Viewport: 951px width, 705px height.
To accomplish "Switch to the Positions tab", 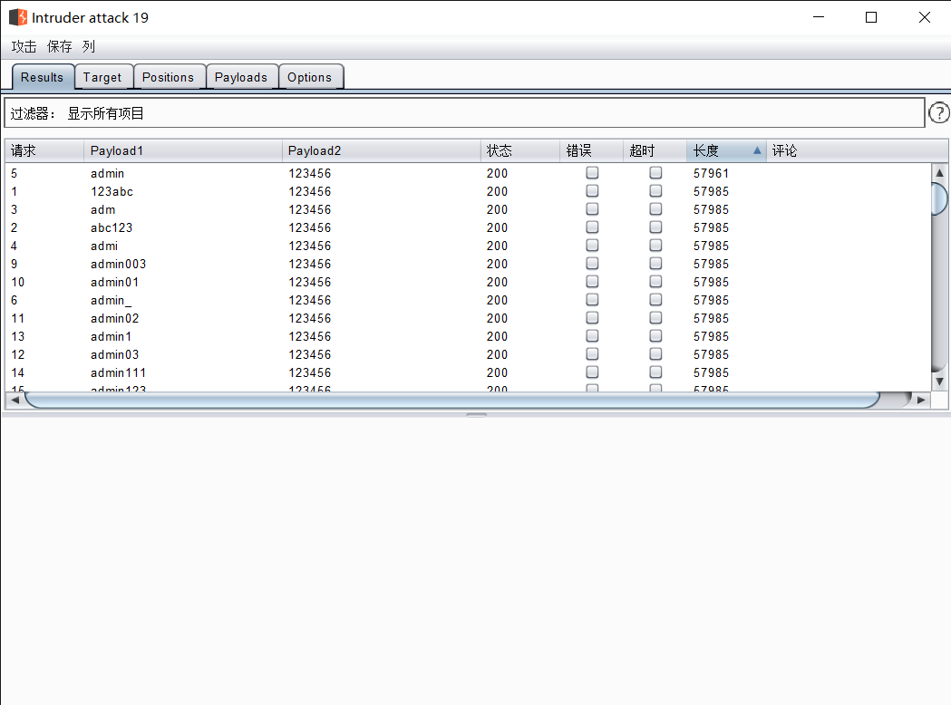I will [x=168, y=77].
